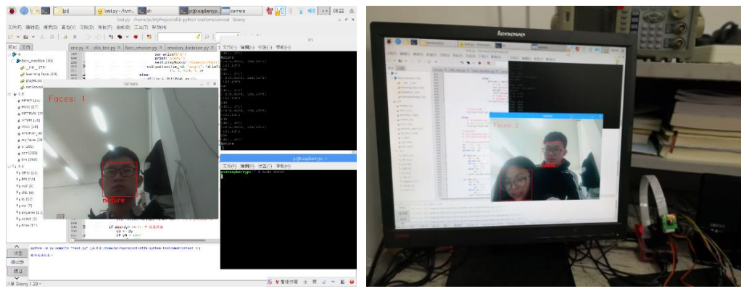The height and width of the screenshot is (294, 749).
Task: Open the 信息 message panel tab
Action: point(17,271)
